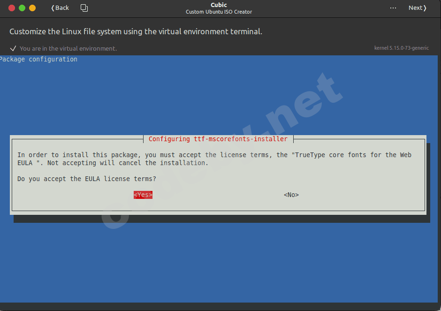Click the Cubic window title
441x311 pixels.
[219, 5]
